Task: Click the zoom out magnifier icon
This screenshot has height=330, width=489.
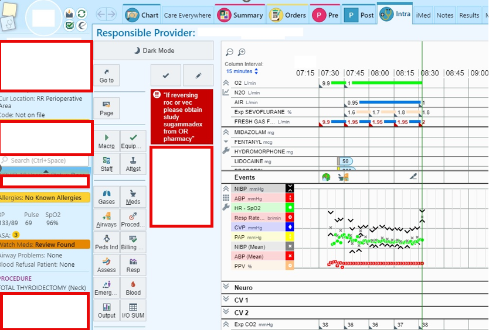Action: 229,53
